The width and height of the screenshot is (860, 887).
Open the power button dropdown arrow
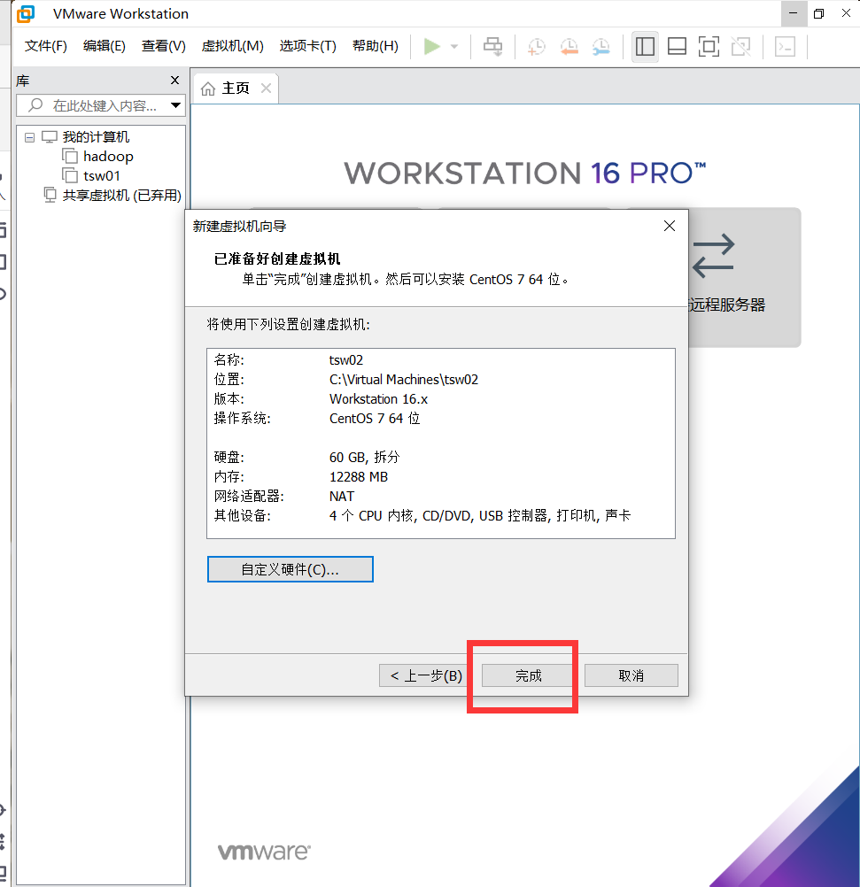[453, 46]
